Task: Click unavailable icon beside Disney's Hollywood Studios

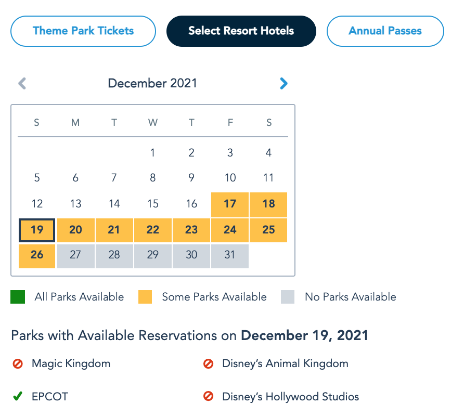Action: [208, 397]
